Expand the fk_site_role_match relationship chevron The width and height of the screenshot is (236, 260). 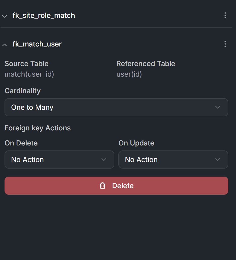coord(5,16)
